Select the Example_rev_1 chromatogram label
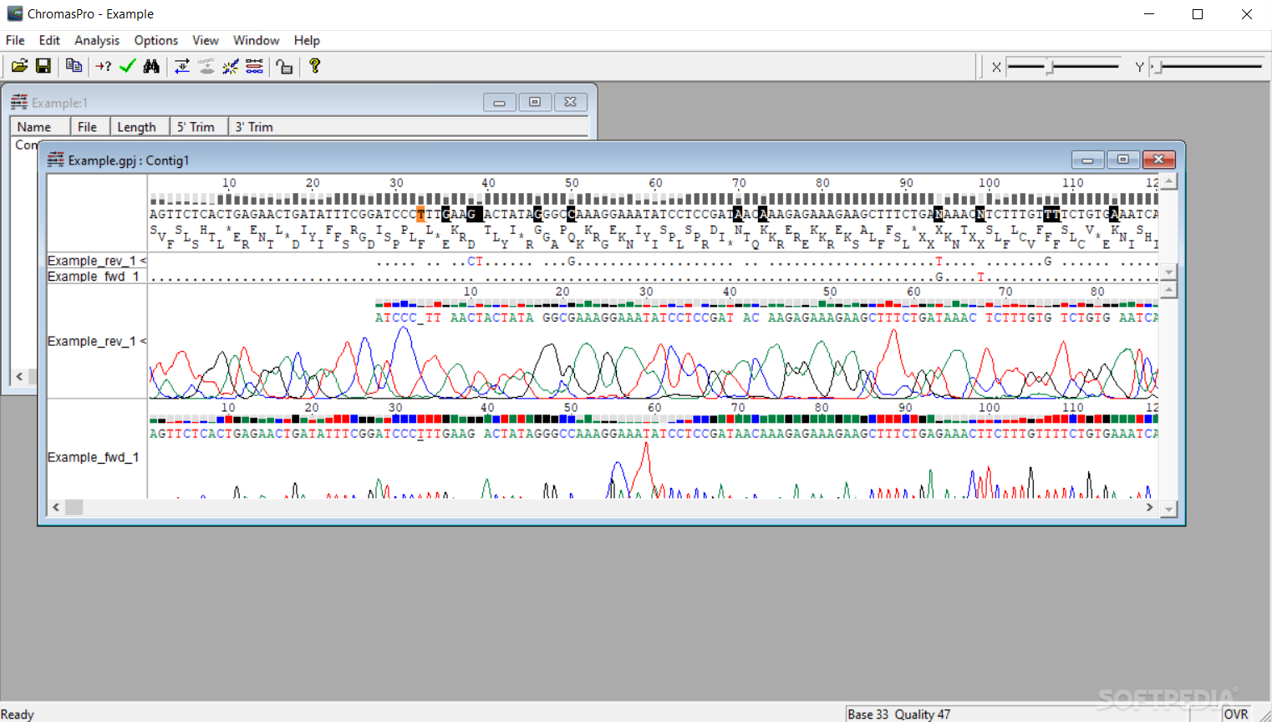Screen dimensions: 1272x722 (x=97, y=341)
